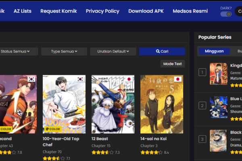Click the 12 Beast title link

(x=100, y=138)
